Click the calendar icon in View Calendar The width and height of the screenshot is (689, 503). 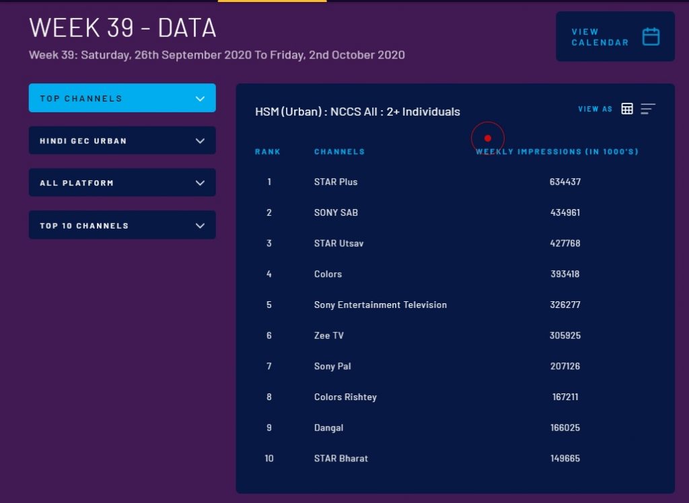pyautogui.click(x=651, y=37)
